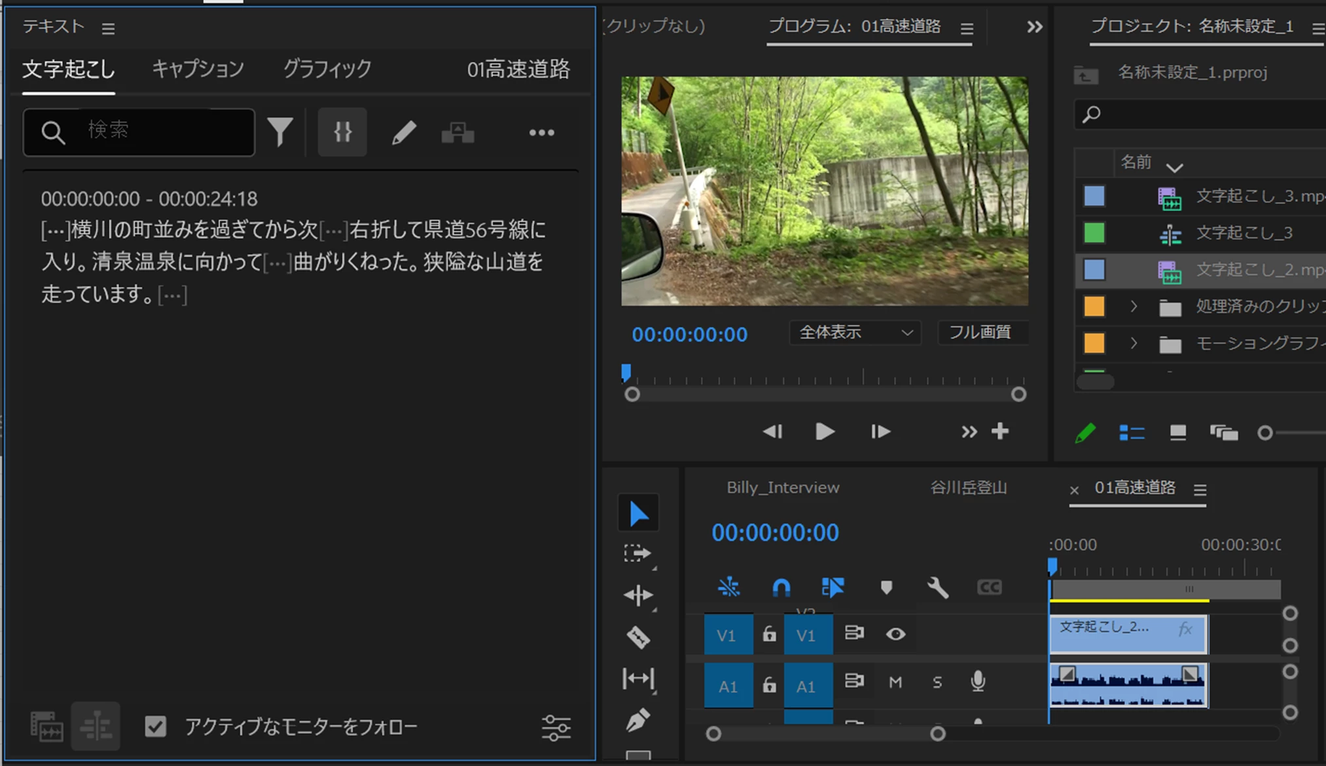
Task: Expand the モーショングラフィック folder
Action: coord(1134,343)
